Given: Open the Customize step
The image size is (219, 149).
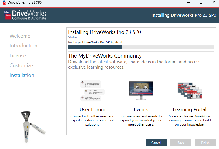Looking at the screenshot, I should (21, 65).
